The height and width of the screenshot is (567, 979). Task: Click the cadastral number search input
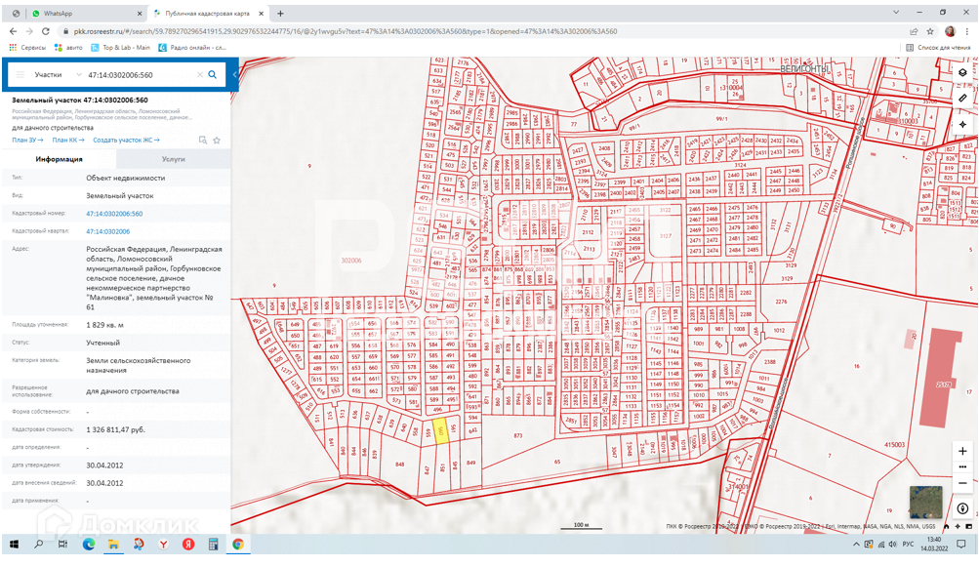pos(137,74)
